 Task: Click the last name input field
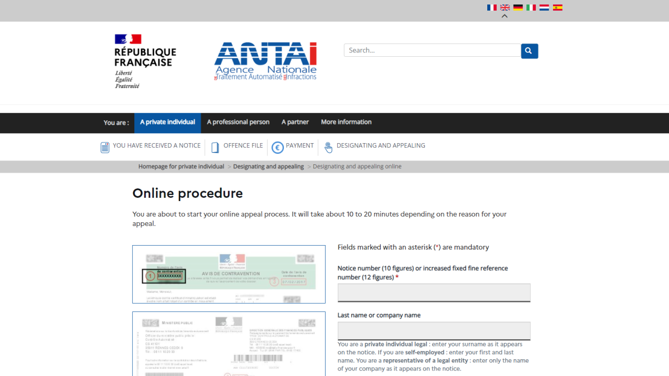pyautogui.click(x=434, y=330)
